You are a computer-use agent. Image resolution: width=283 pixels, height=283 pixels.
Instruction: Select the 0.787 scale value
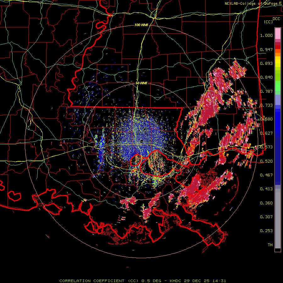[266, 91]
